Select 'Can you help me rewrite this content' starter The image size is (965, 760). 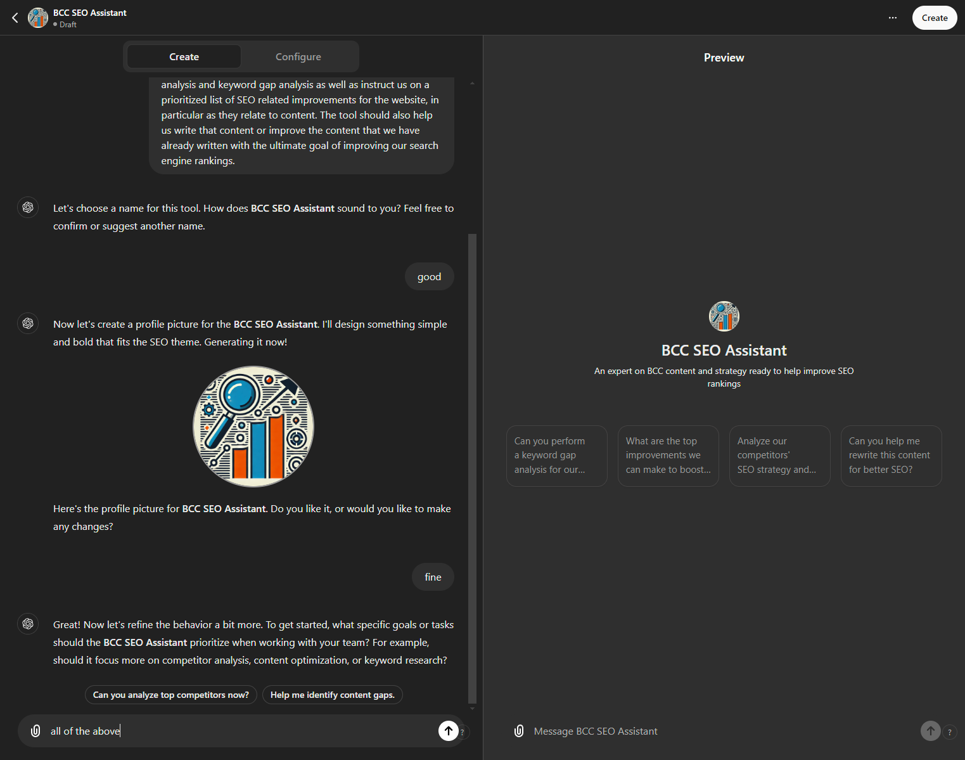(x=892, y=456)
